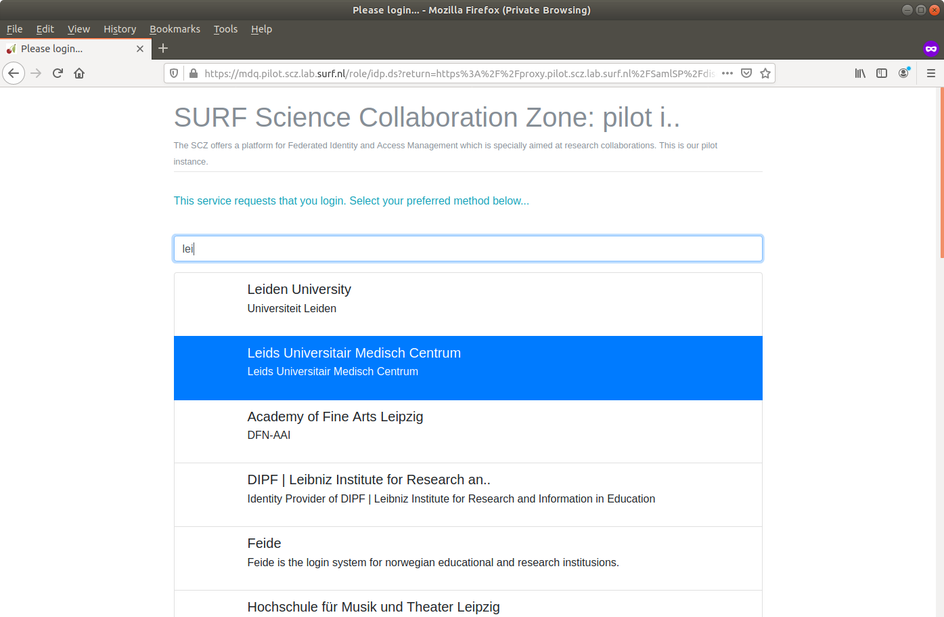Choose Academy of Fine Arts Leipzig
Viewport: 944px width, 617px height.
coord(468,431)
